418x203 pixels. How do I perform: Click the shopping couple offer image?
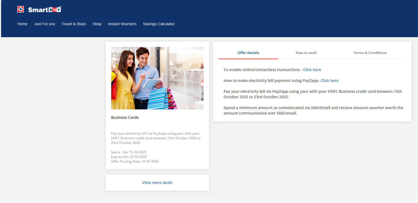click(157, 78)
